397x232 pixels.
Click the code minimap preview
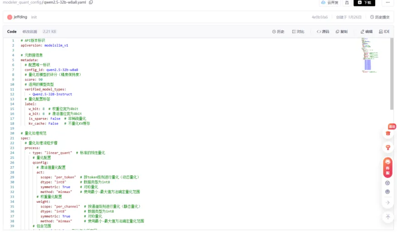370,55
